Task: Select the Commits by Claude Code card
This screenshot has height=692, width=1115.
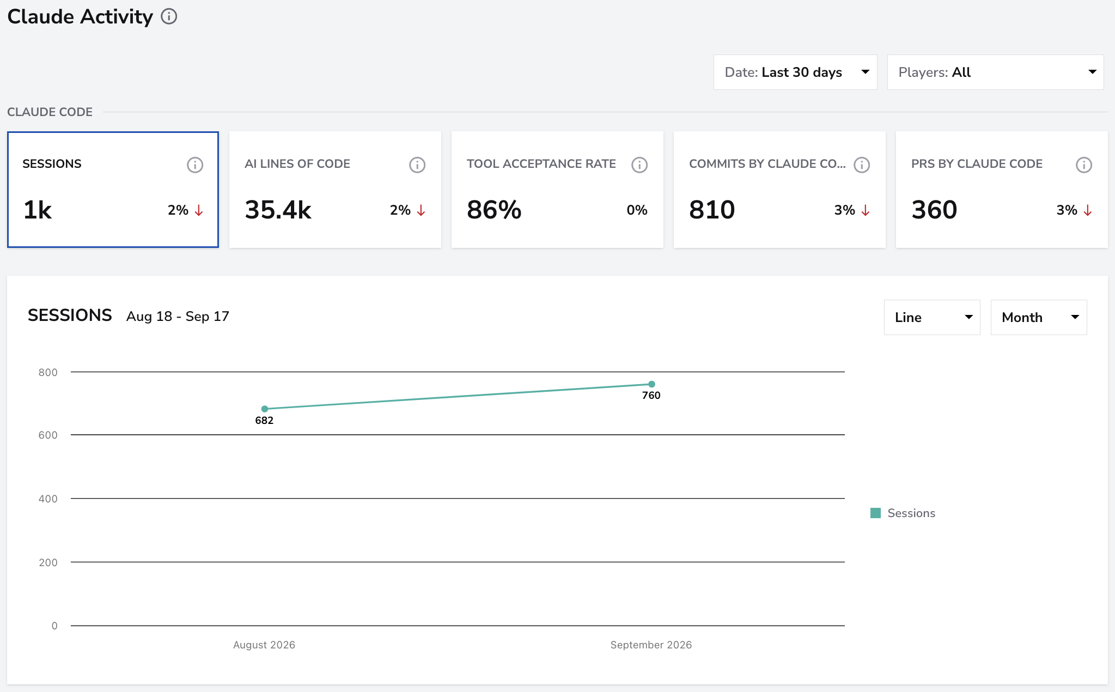Action: coord(779,190)
